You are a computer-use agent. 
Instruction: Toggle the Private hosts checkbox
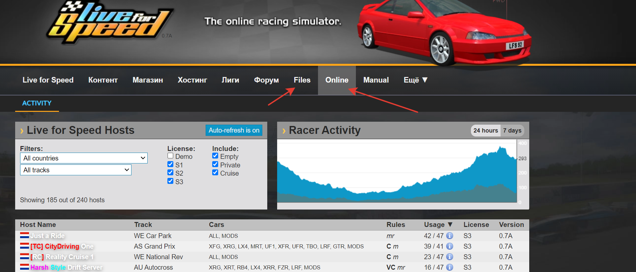click(215, 164)
